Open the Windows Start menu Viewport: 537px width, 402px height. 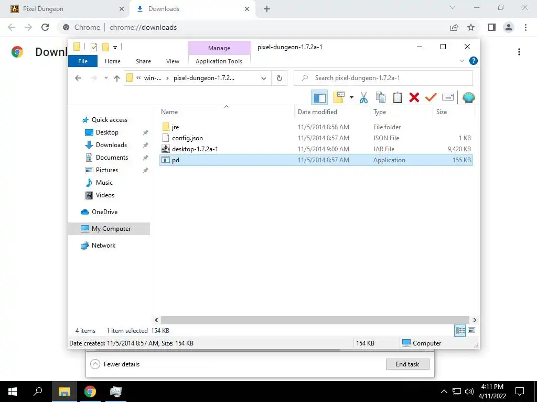13,392
